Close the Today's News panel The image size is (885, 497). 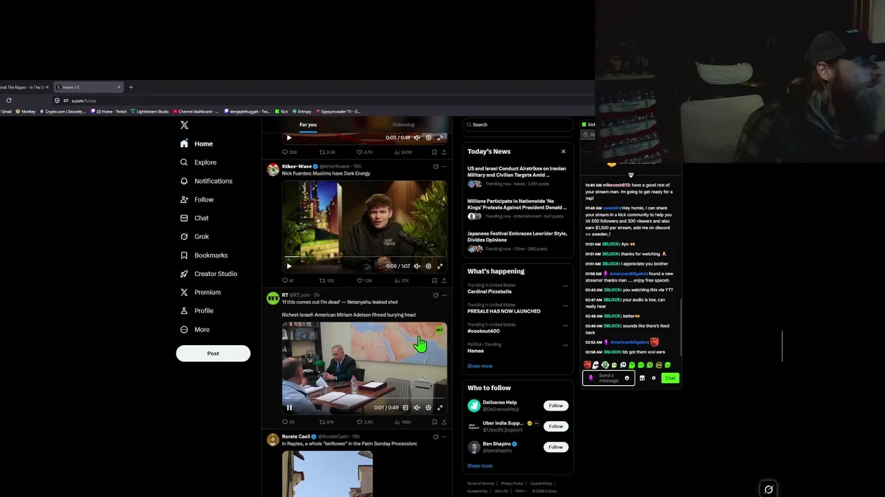(x=563, y=151)
